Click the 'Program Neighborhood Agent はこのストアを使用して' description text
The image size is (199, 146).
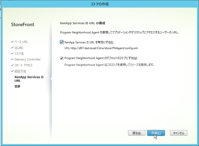tap(110, 65)
